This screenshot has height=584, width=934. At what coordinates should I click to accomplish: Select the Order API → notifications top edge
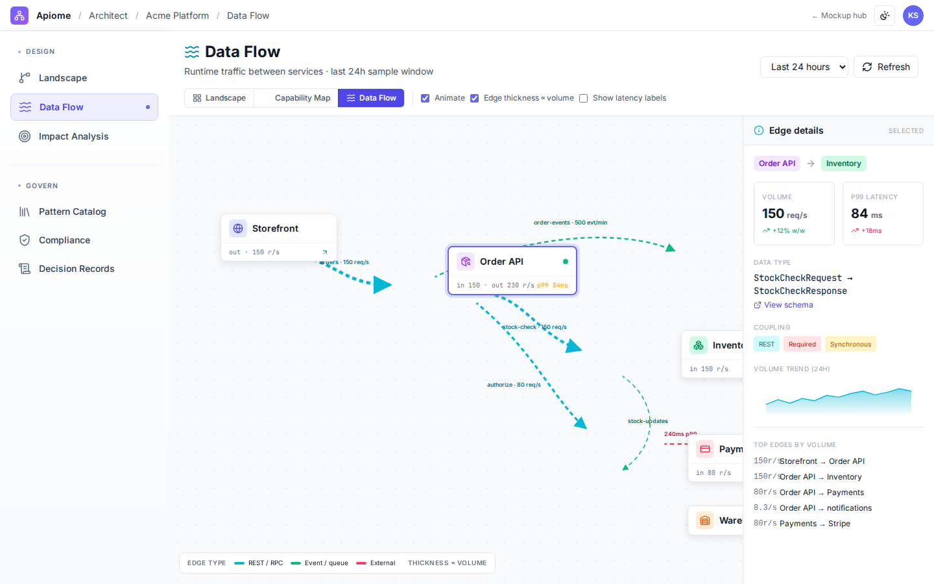(839, 508)
